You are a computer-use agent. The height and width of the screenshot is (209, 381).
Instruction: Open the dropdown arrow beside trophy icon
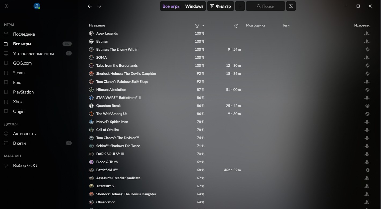203,25
